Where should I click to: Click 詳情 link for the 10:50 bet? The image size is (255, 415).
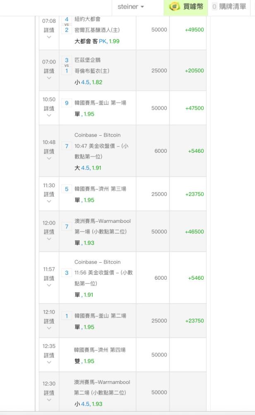click(49, 108)
